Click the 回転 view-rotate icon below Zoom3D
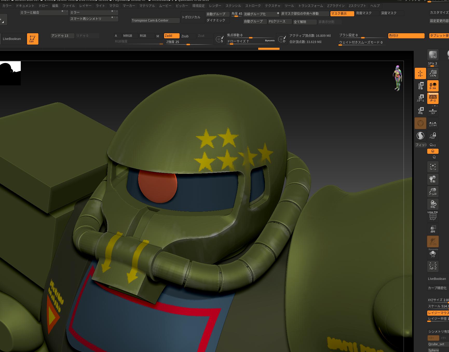 (433, 204)
